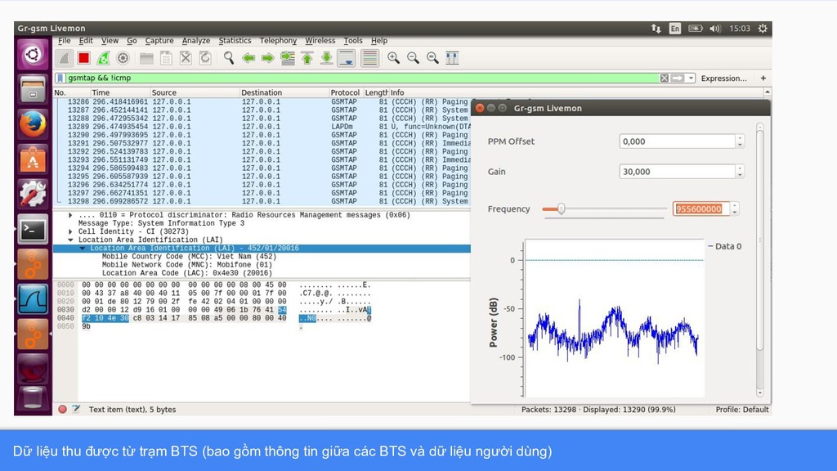Go forward to next packet arrow

coord(268,58)
